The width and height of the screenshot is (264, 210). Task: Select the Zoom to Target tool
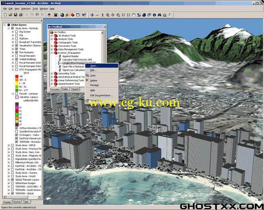(x=118, y=15)
